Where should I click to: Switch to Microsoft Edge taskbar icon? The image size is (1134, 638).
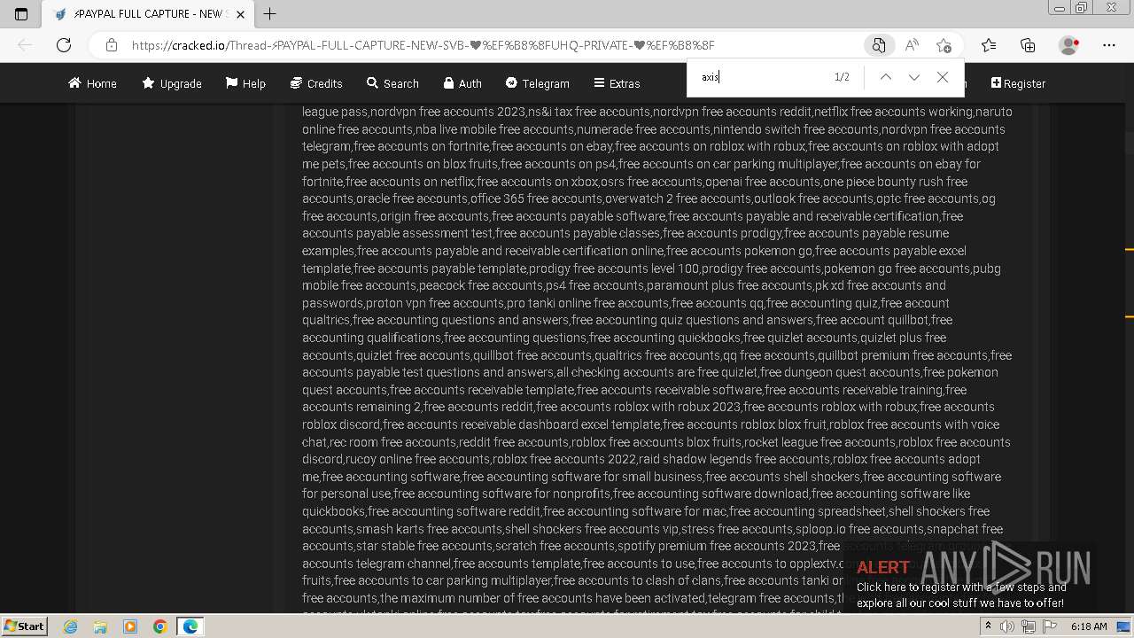190,626
